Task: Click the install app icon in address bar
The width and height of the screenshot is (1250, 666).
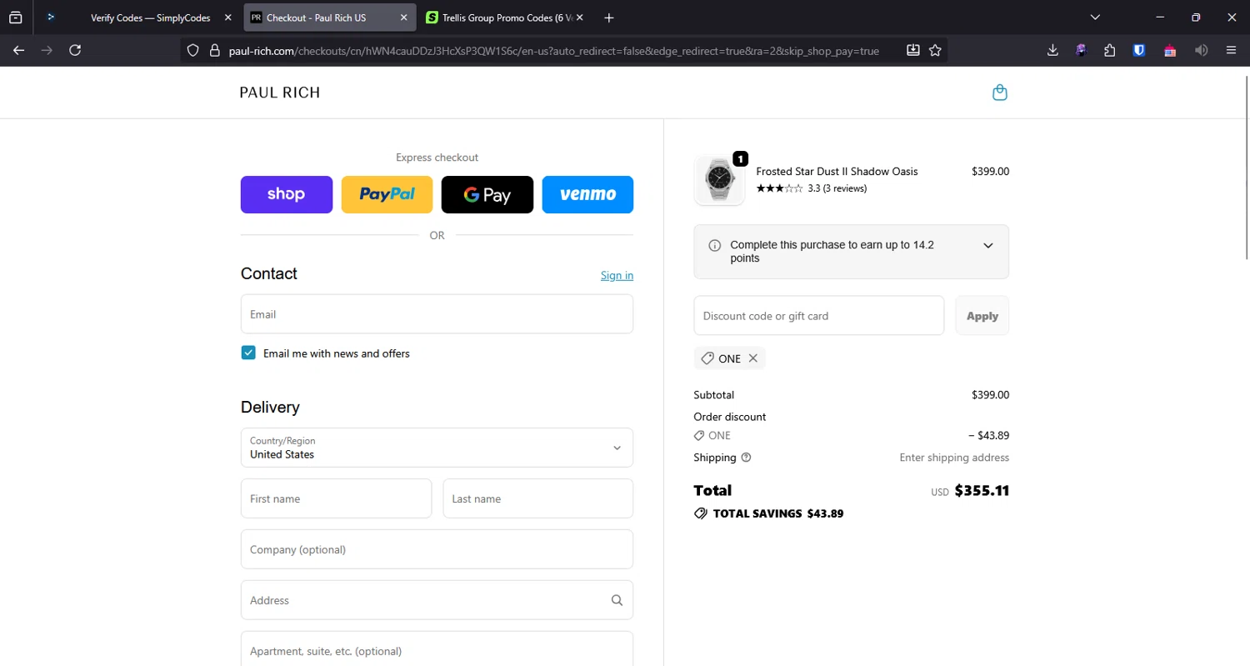Action: (x=912, y=50)
